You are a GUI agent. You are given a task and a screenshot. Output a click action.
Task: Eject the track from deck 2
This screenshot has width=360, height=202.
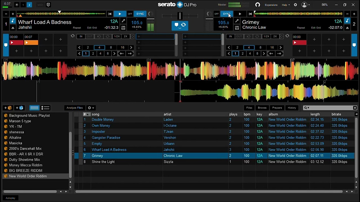pyautogui.click(x=347, y=27)
